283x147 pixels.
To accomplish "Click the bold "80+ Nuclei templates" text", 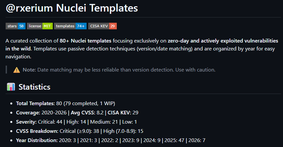I will pyautogui.click(x=86, y=41).
